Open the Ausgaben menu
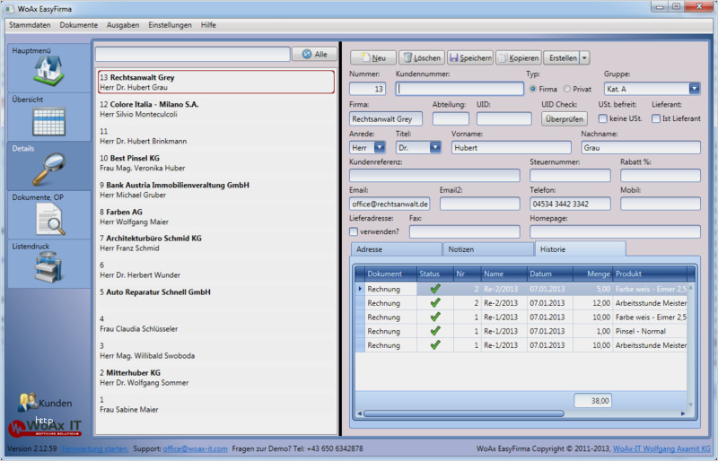The image size is (718, 461). (x=123, y=25)
